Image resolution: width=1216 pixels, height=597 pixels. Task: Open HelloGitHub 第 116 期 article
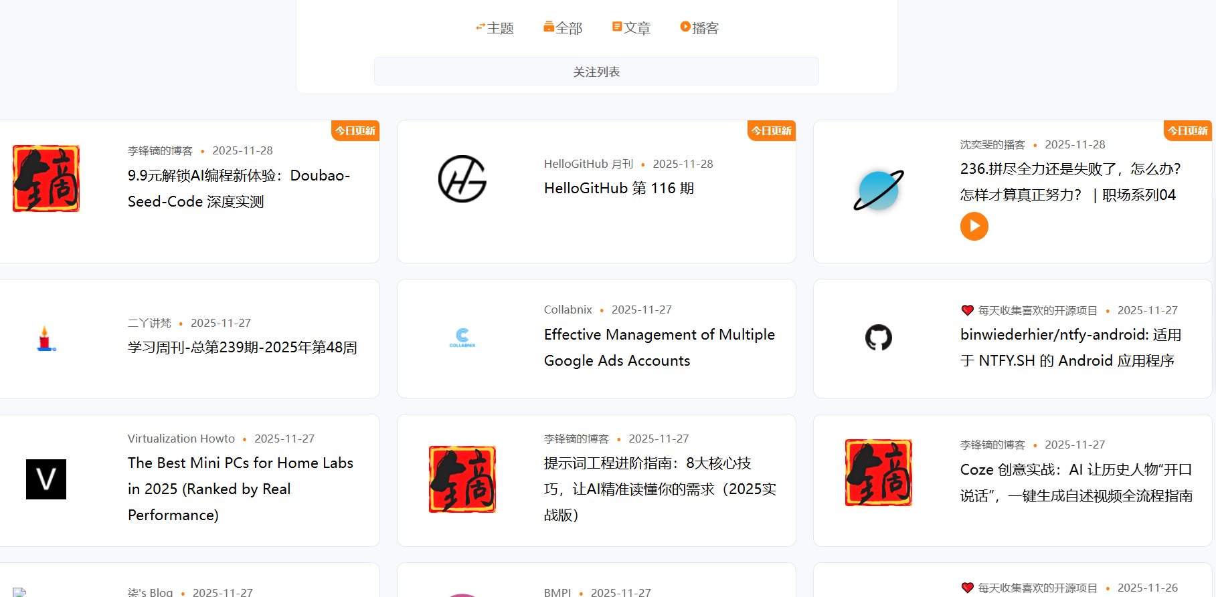pos(618,189)
